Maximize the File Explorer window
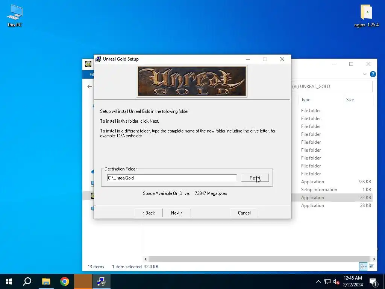The width and height of the screenshot is (385, 289). coord(351,64)
